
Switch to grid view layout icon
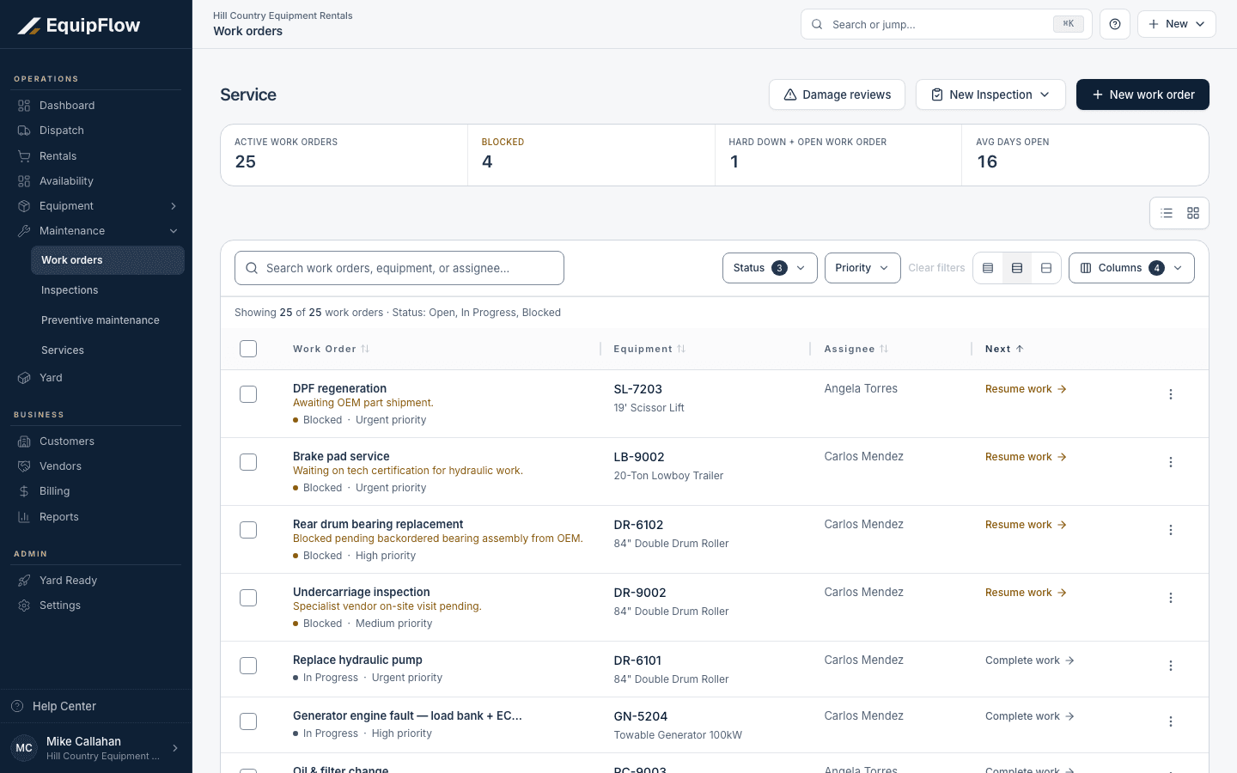1193,213
